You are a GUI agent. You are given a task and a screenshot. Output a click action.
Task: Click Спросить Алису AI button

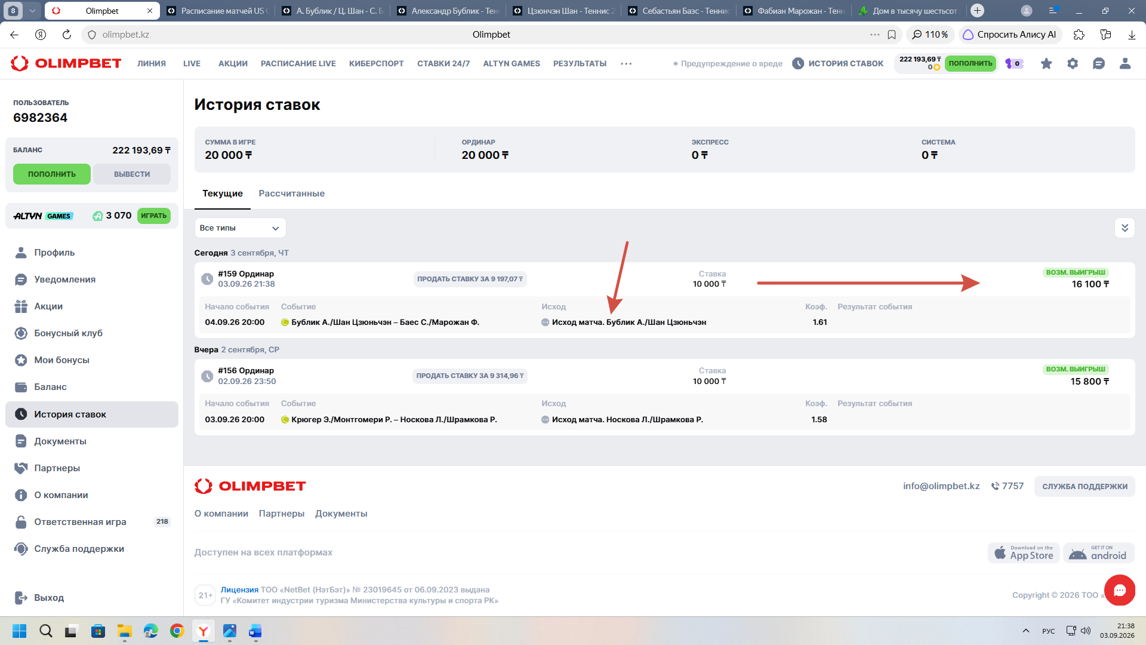(x=1010, y=35)
